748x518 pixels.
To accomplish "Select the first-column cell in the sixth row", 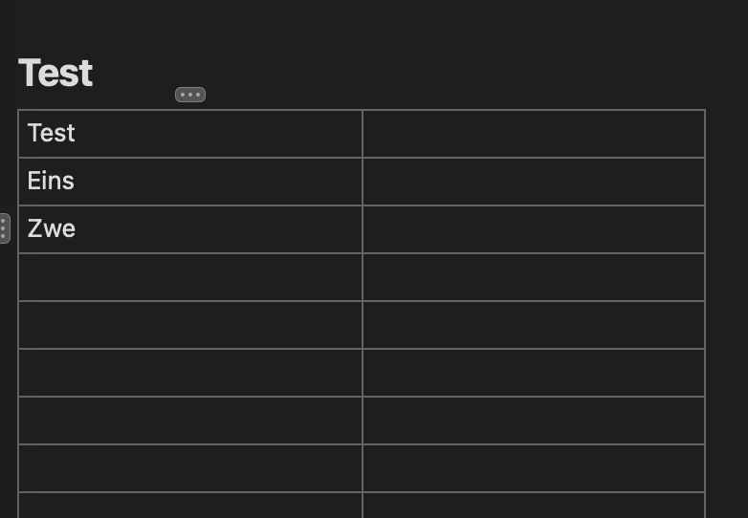I will pyautogui.click(x=189, y=373).
